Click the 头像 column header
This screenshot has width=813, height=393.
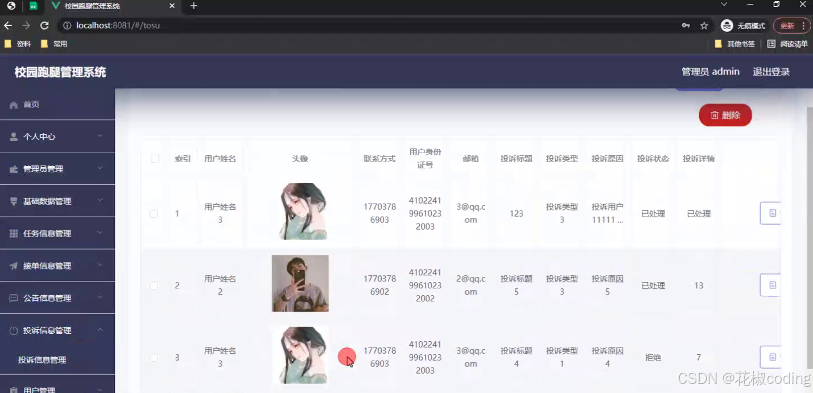[x=300, y=159]
